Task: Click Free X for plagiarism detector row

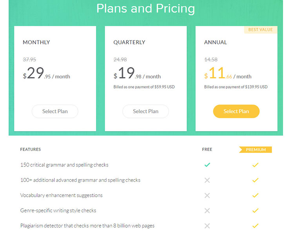Action: click(x=207, y=226)
